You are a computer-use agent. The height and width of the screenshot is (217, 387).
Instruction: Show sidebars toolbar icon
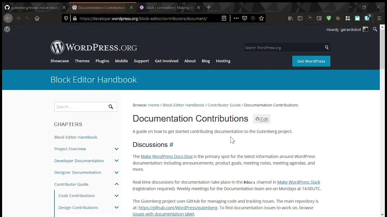pos(300,18)
